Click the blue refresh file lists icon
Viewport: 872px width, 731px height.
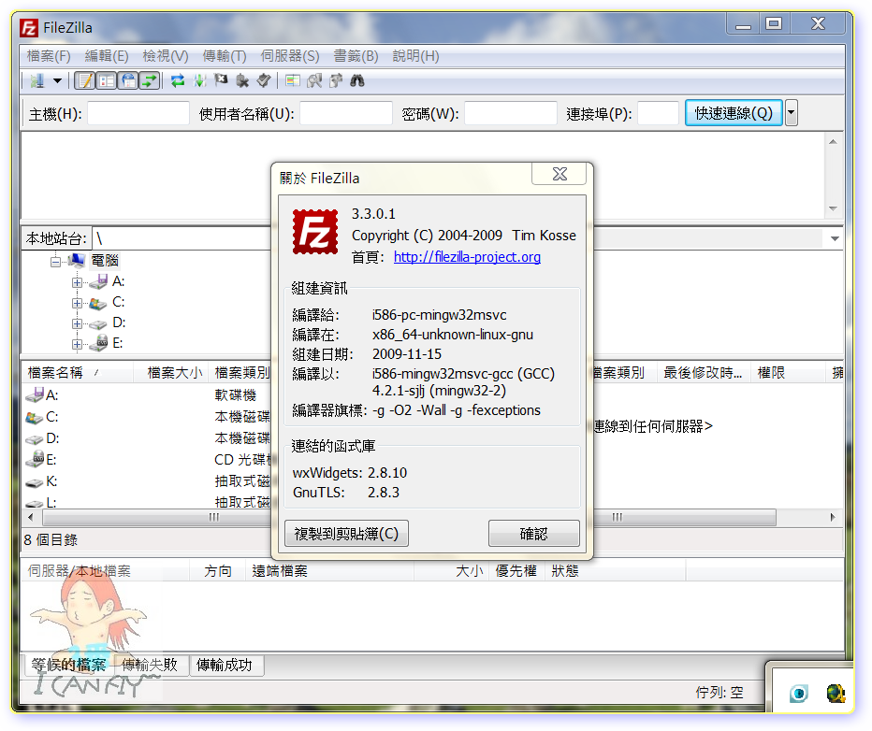coord(178,81)
